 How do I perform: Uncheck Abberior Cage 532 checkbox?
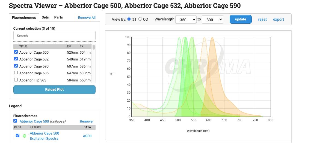(16, 59)
